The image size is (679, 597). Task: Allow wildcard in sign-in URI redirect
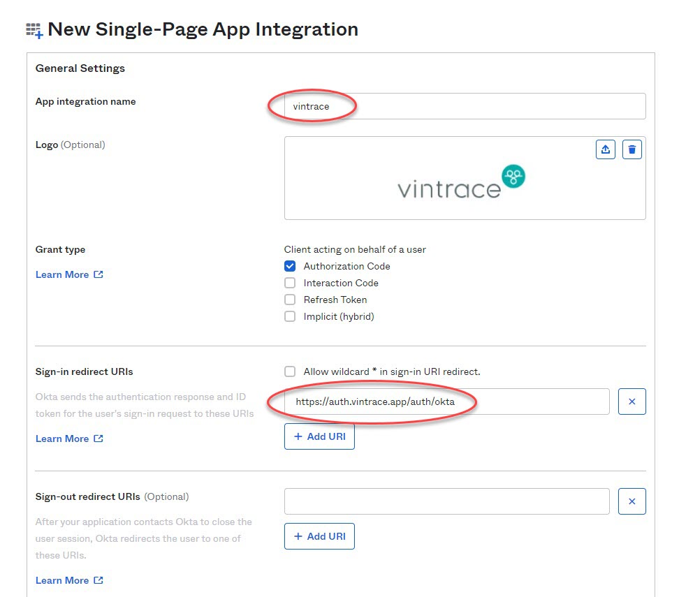(290, 371)
